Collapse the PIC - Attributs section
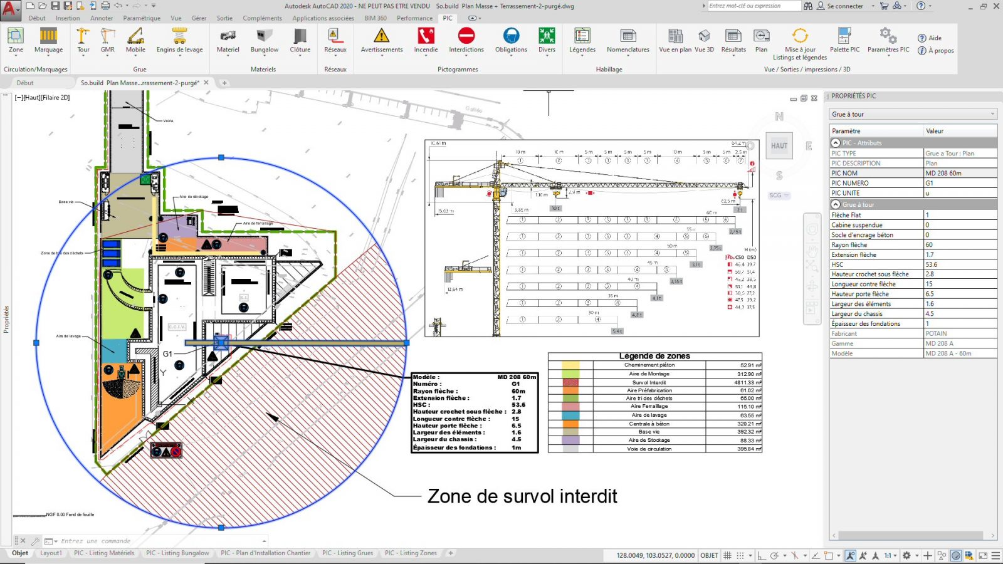The height and width of the screenshot is (564, 1003). point(836,143)
